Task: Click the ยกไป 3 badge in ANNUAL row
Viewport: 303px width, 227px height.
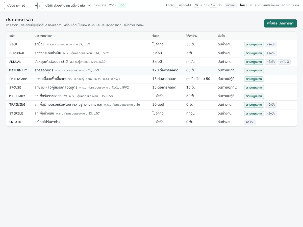Action: (x=284, y=62)
